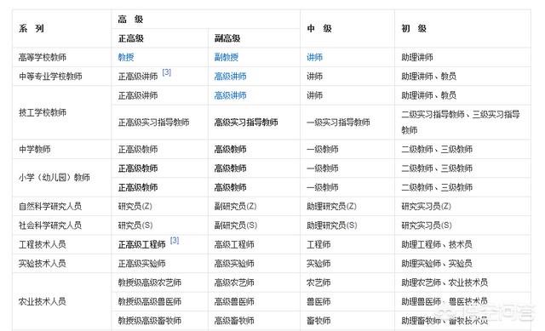Click 一级教师 in the 中学教师 row
Image resolution: width=545 pixels, height=331 pixels.
click(x=323, y=150)
